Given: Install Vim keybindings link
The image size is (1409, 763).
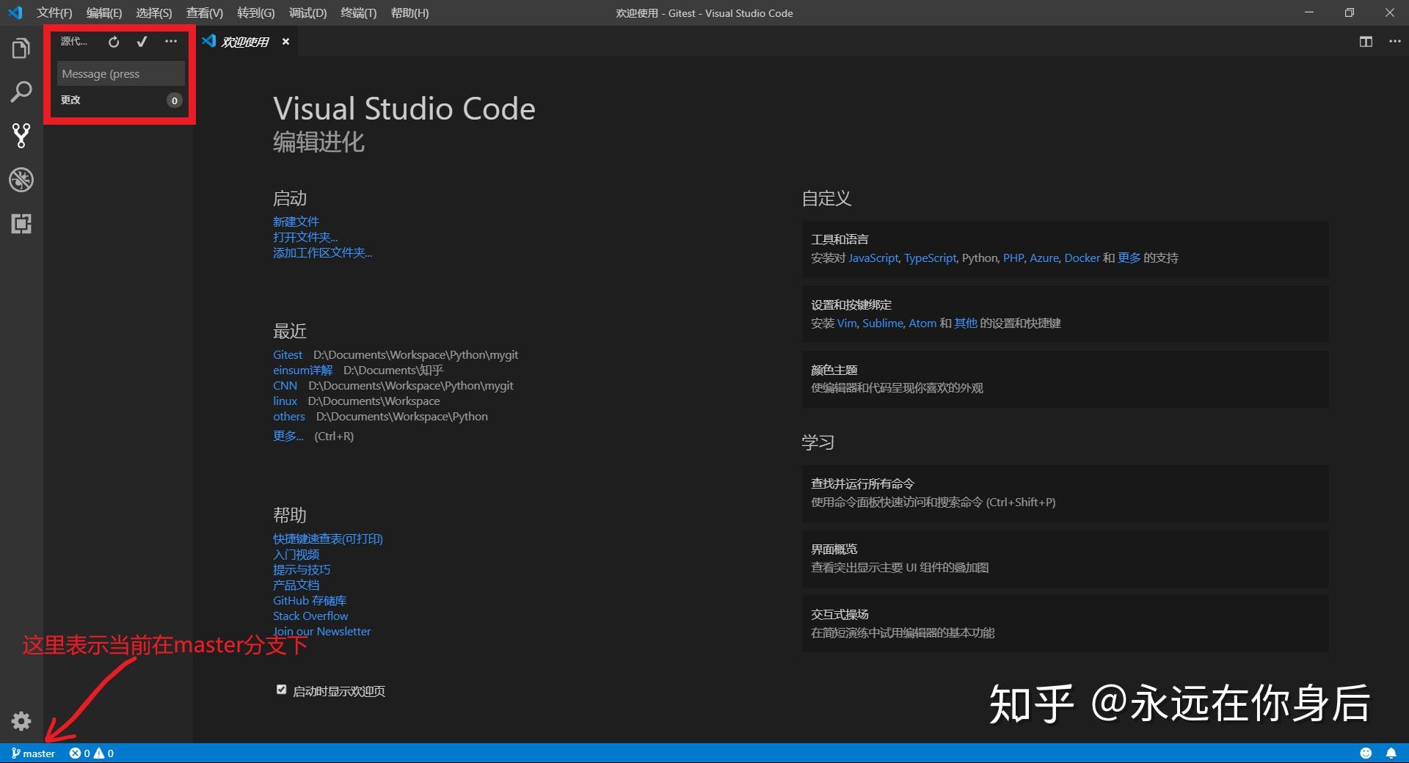Looking at the screenshot, I should pyautogui.click(x=847, y=323).
